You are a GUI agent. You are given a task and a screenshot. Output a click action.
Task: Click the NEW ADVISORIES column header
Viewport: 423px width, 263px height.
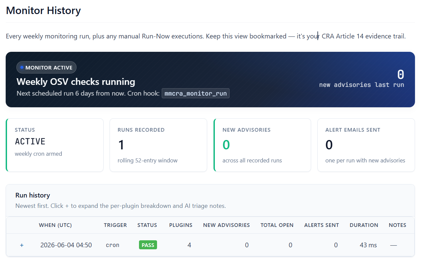click(227, 225)
